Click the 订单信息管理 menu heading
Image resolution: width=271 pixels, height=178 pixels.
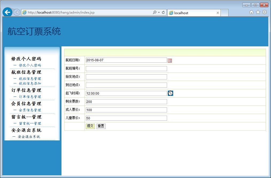(x=26, y=90)
